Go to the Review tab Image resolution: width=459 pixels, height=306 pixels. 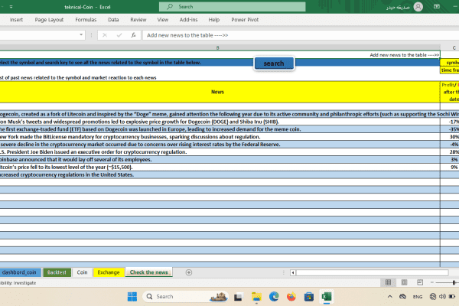[x=138, y=20]
